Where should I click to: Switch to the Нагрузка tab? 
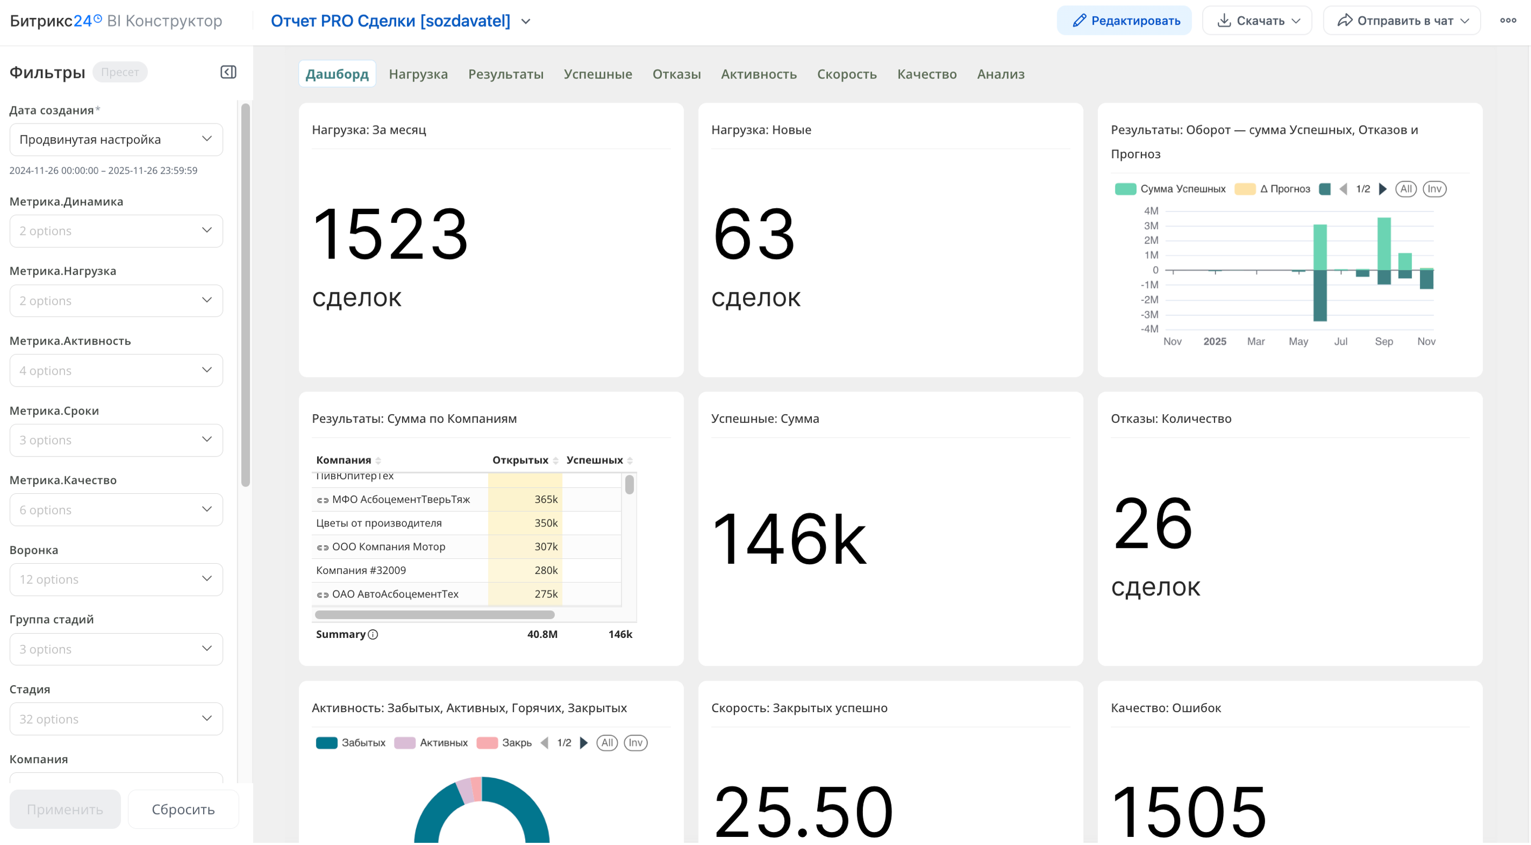(418, 74)
